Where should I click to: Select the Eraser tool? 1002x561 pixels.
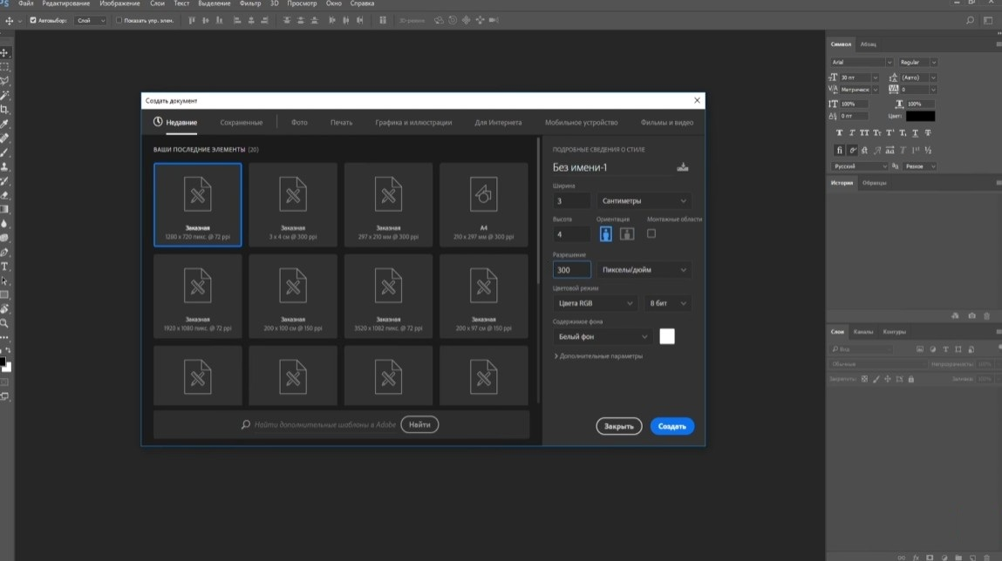pyautogui.click(x=5, y=195)
